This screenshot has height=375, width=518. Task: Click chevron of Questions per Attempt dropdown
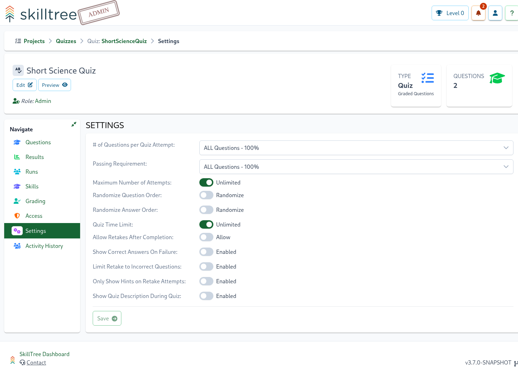tap(506, 148)
